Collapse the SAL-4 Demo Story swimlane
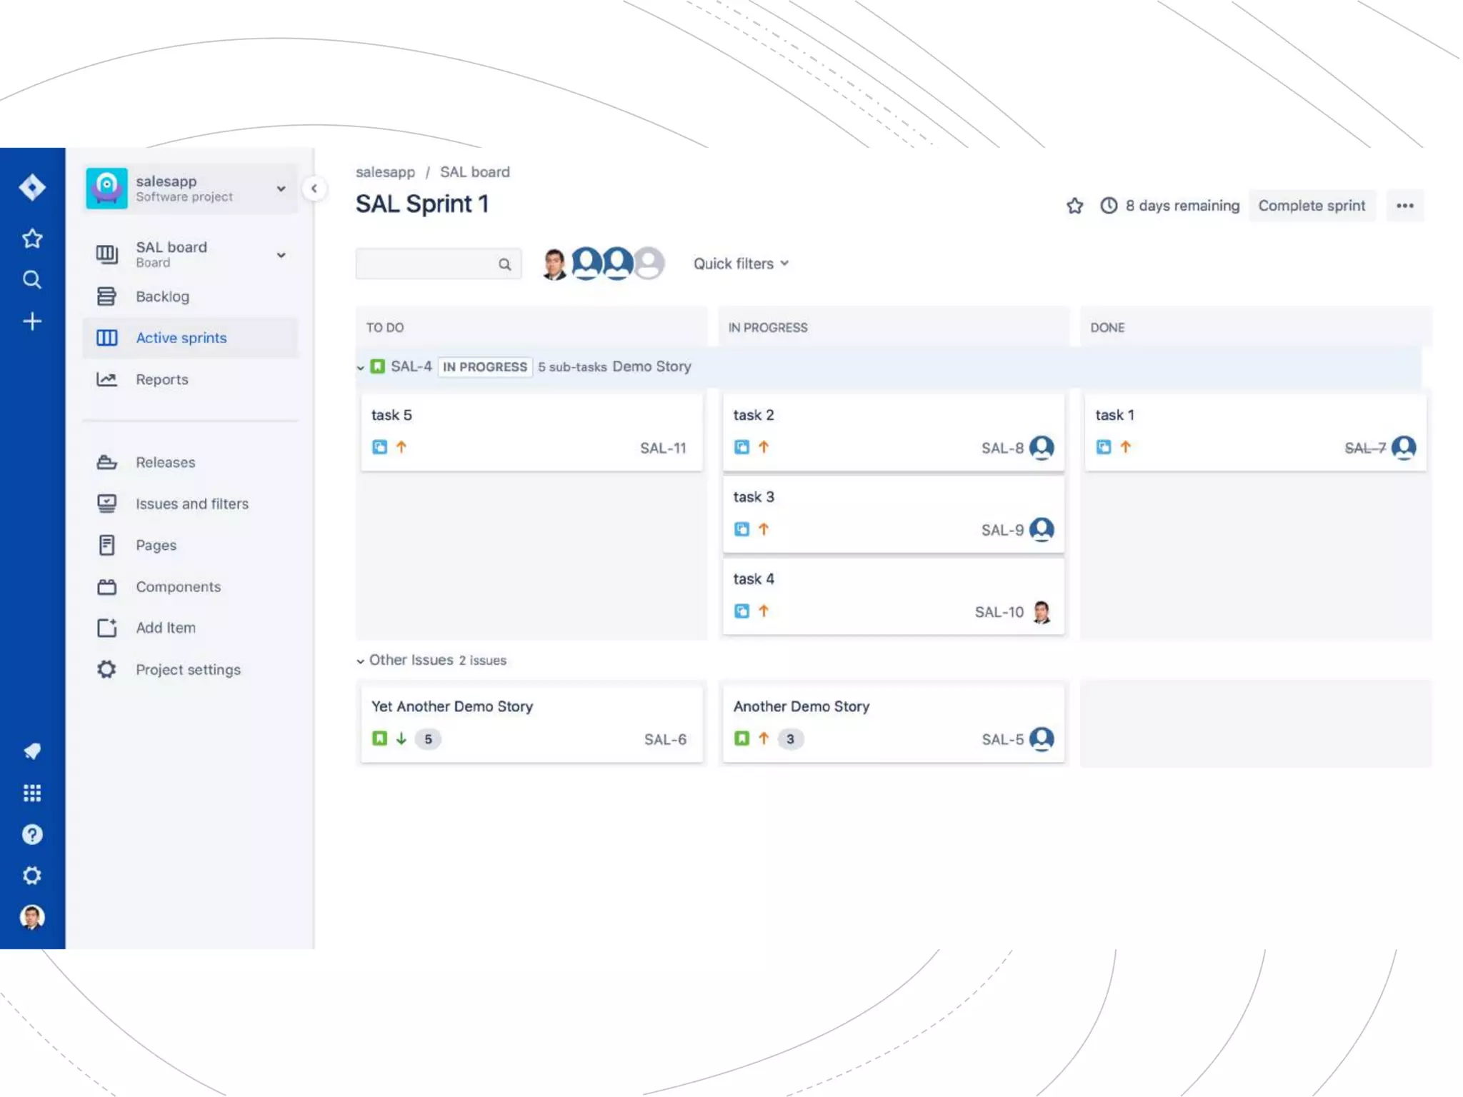 tap(361, 368)
